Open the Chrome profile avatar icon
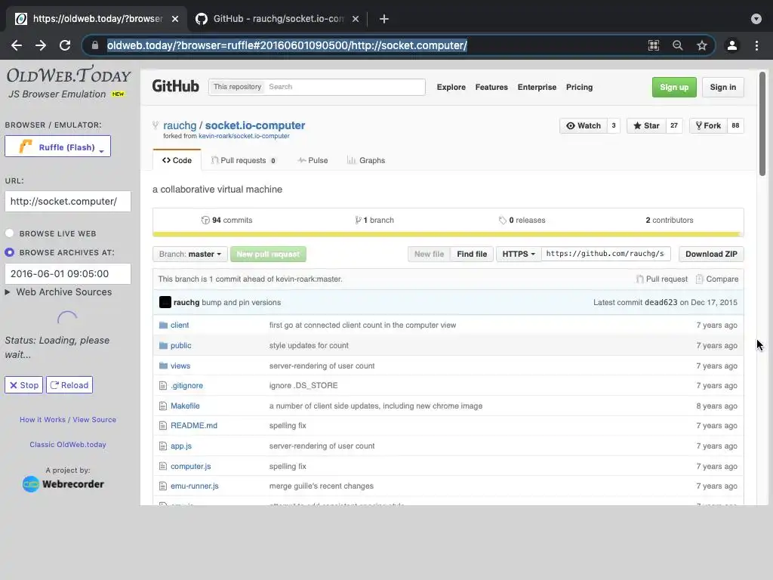 [x=732, y=45]
